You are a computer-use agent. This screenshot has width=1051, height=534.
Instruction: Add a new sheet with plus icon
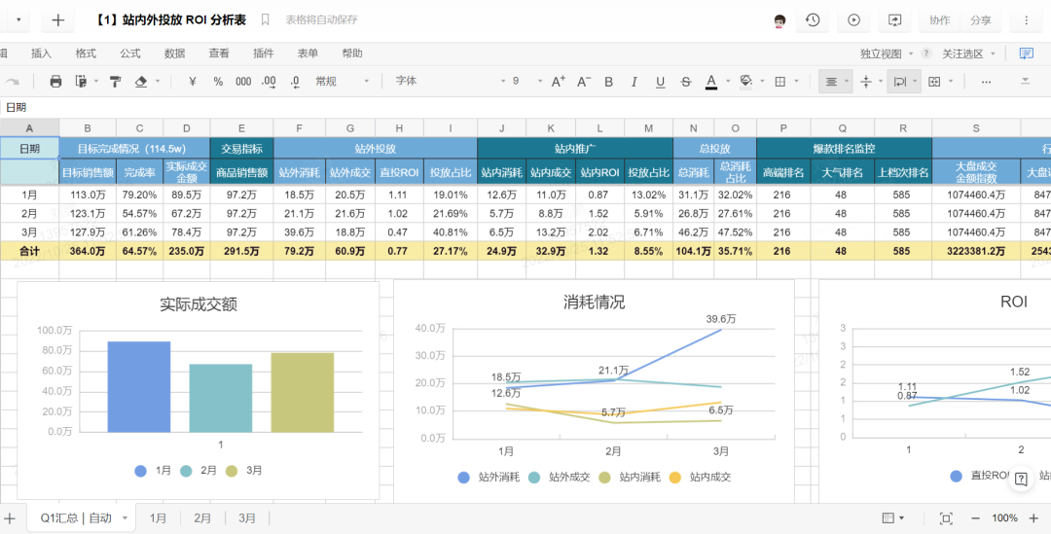[10, 517]
